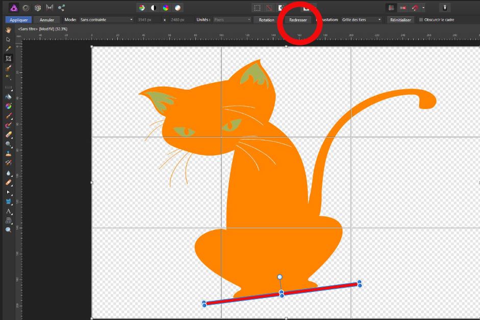
Task: Click the Select All marquee icon
Action: tap(258, 8)
